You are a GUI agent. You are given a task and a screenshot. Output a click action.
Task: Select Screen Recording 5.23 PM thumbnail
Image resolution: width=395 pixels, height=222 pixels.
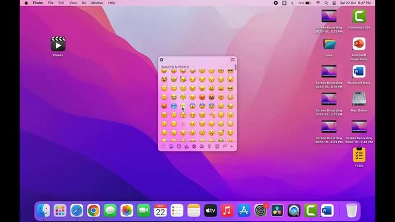click(329, 17)
